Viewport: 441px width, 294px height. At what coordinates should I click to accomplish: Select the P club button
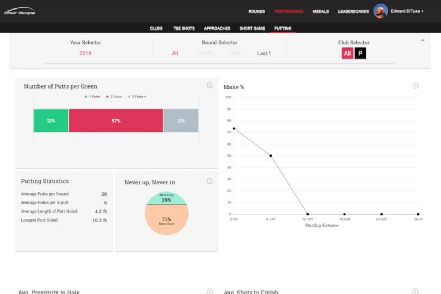click(360, 53)
